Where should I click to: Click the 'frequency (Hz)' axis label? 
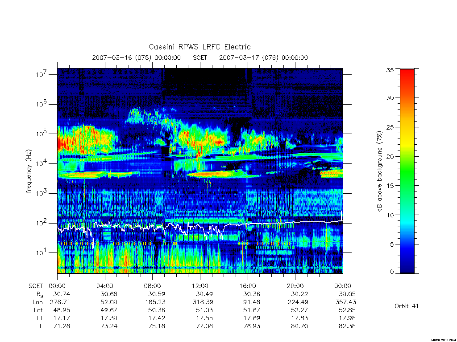tap(29, 171)
